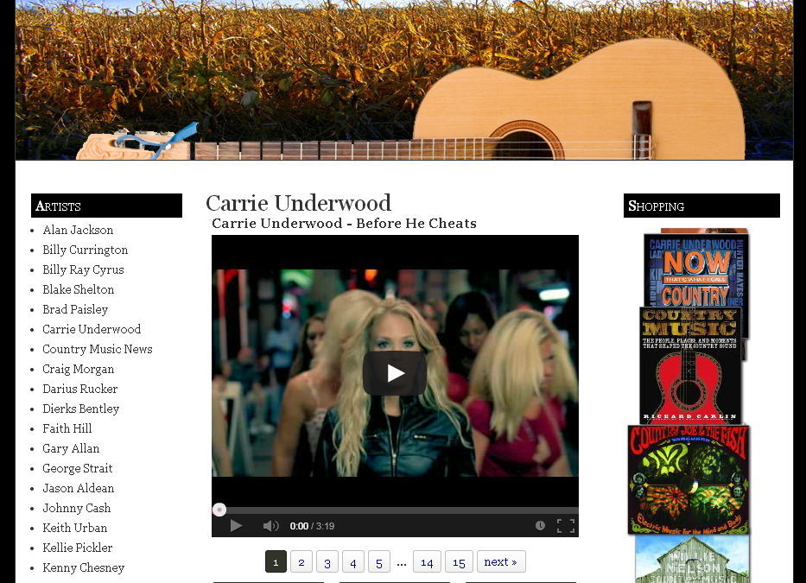The image size is (806, 583).
Task: Open the George Strait artist link
Action: pos(78,468)
